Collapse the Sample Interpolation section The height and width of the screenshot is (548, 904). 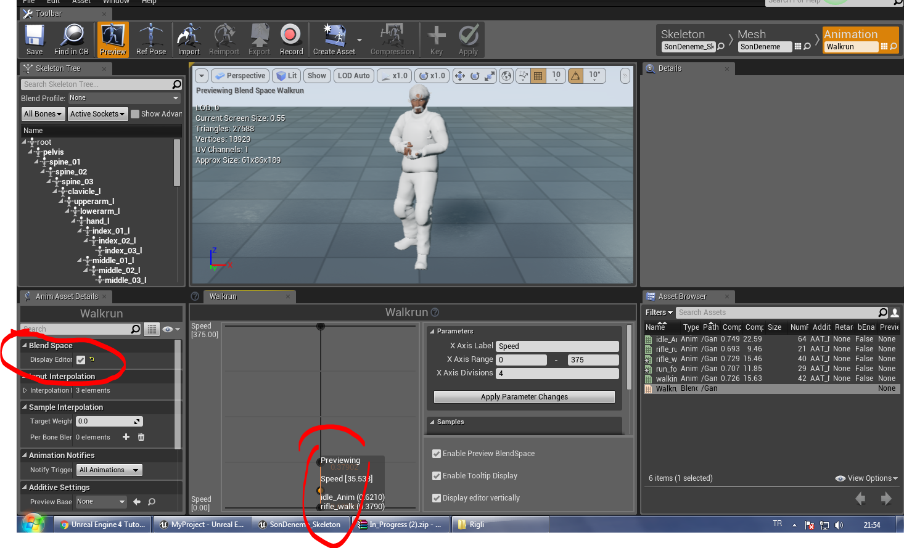[25, 407]
